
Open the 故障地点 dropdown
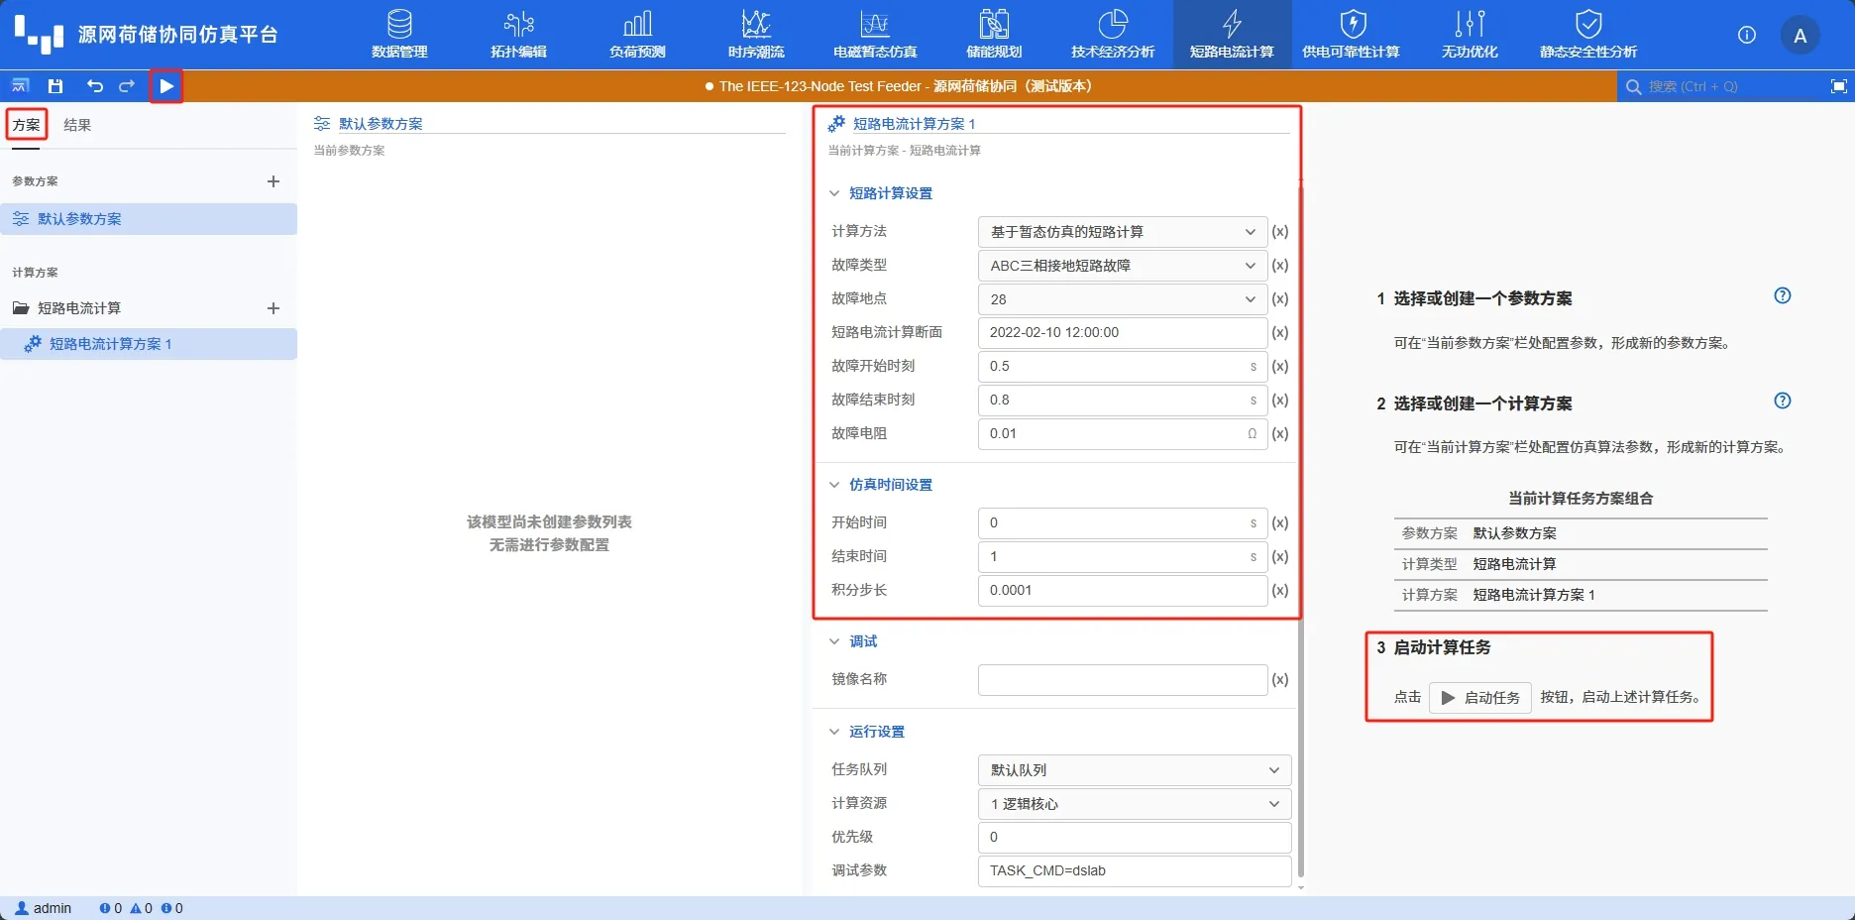click(x=1122, y=299)
